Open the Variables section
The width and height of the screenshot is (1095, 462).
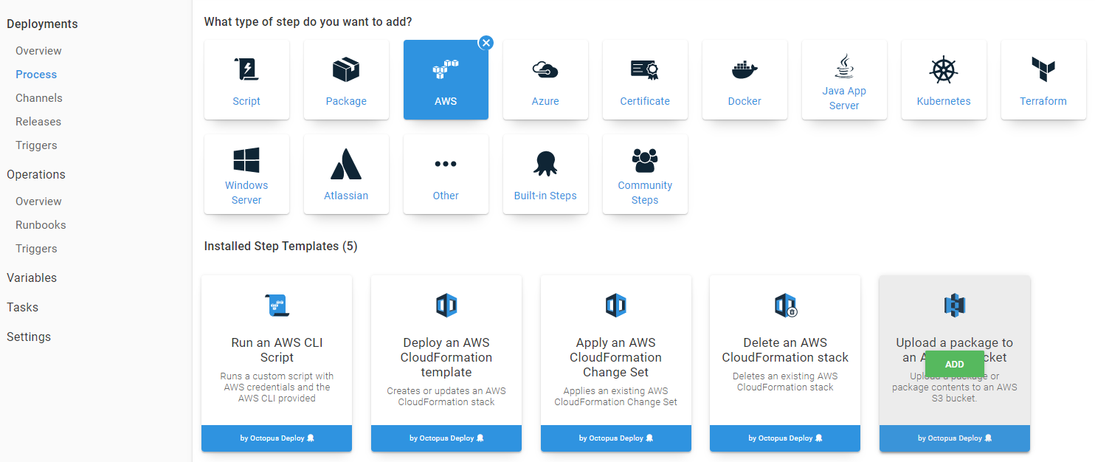coord(32,277)
